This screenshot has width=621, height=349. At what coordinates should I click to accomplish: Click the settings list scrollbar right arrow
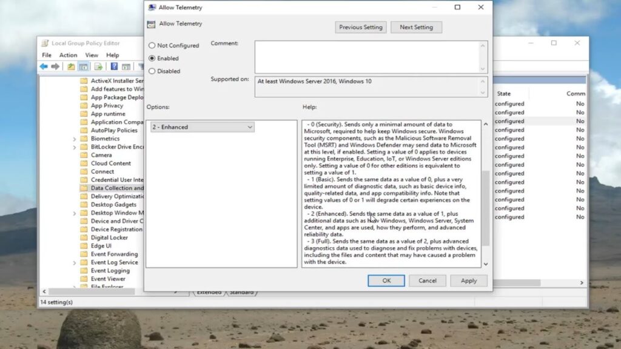tap(582, 282)
